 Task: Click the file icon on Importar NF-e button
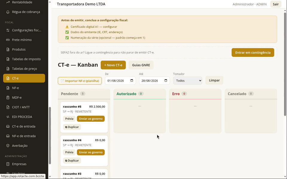62,81
